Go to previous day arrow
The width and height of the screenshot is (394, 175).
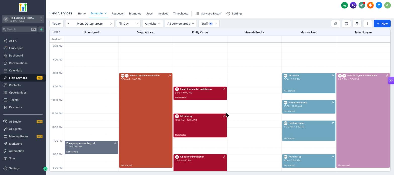click(69, 24)
